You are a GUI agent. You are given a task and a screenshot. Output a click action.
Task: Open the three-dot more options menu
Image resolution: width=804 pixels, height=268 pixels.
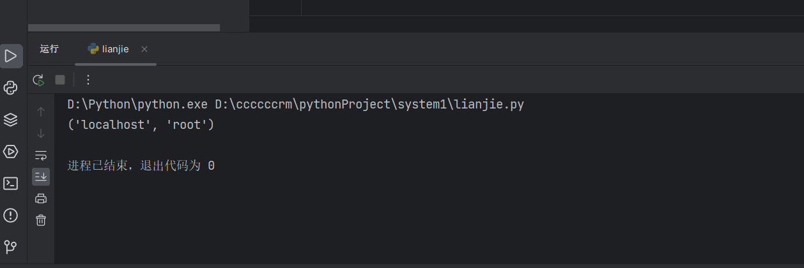(x=88, y=80)
